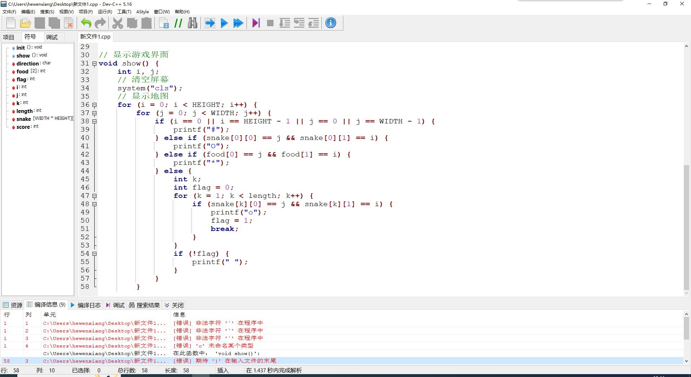Collapse k loop fold at line 47

[94, 196]
